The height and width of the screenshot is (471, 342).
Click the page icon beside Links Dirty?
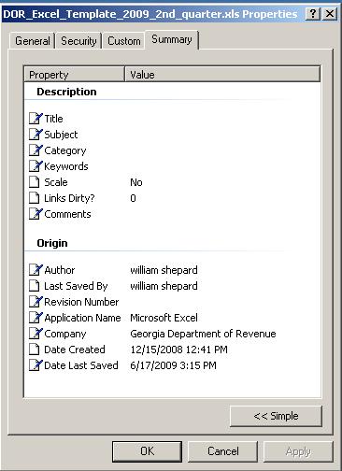(x=35, y=198)
